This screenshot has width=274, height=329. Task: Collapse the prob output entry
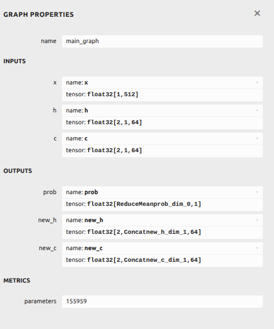257,192
